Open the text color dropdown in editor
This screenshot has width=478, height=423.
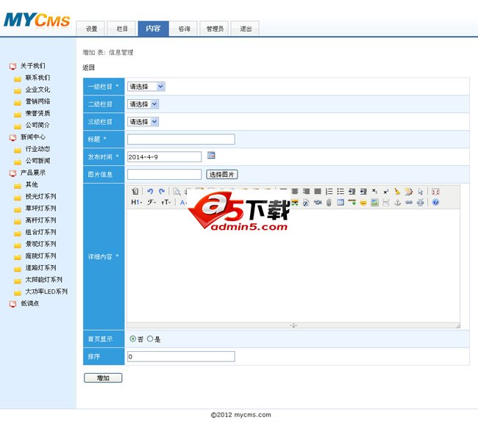[183, 202]
